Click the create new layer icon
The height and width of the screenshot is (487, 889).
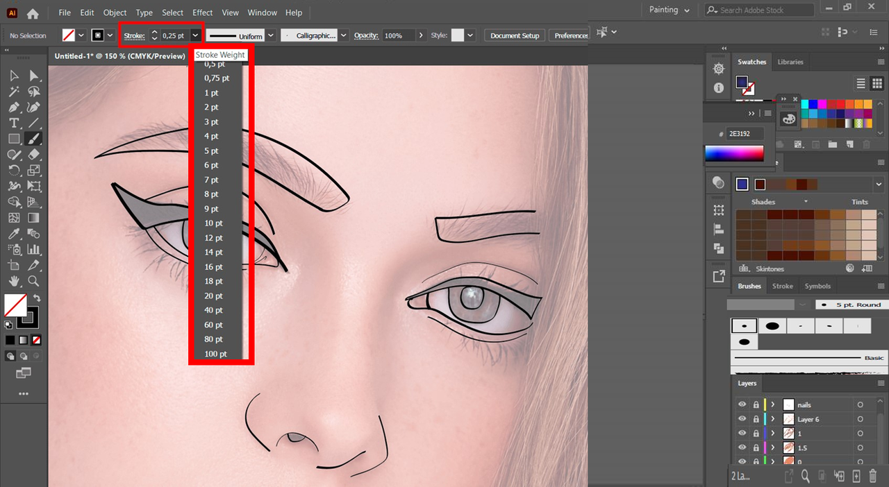click(x=856, y=476)
